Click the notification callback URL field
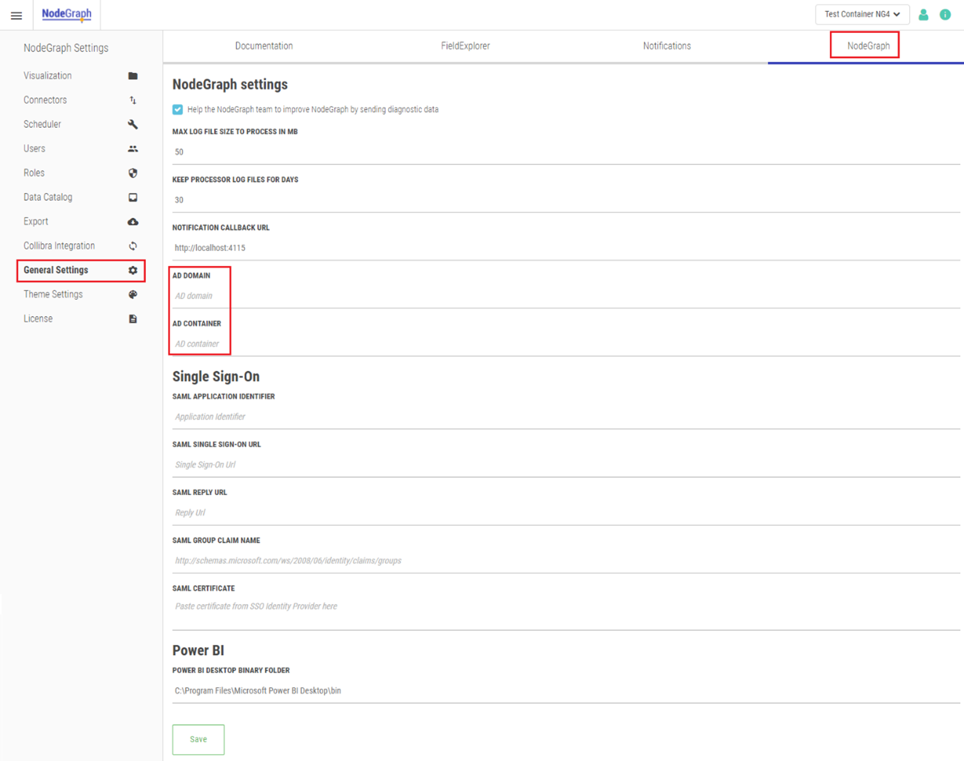Image resolution: width=964 pixels, height=761 pixels. [566, 248]
